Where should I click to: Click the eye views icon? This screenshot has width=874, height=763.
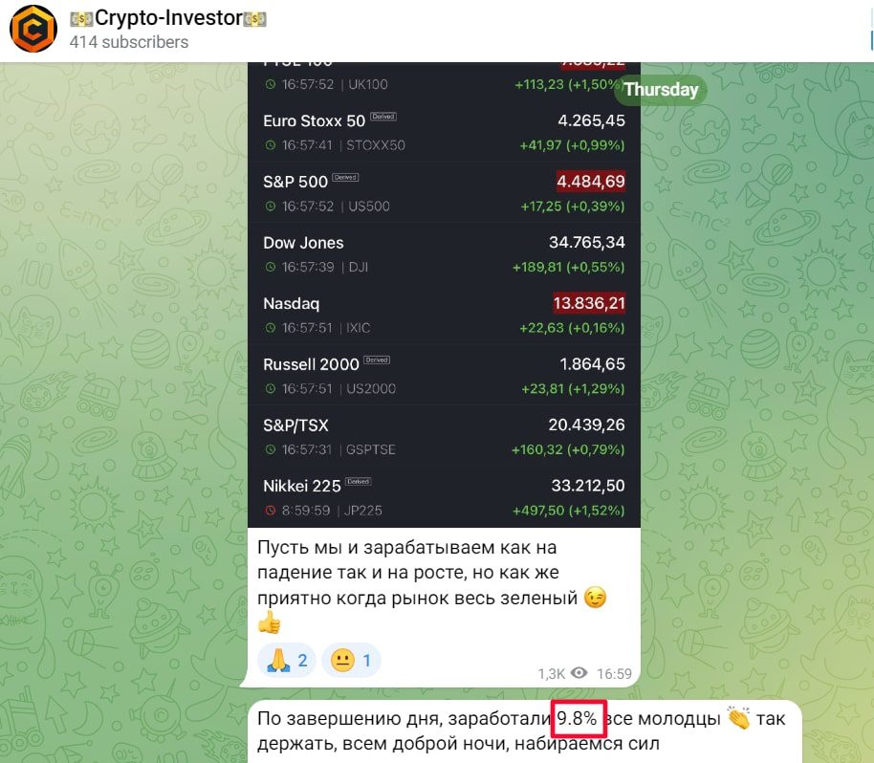click(x=579, y=673)
